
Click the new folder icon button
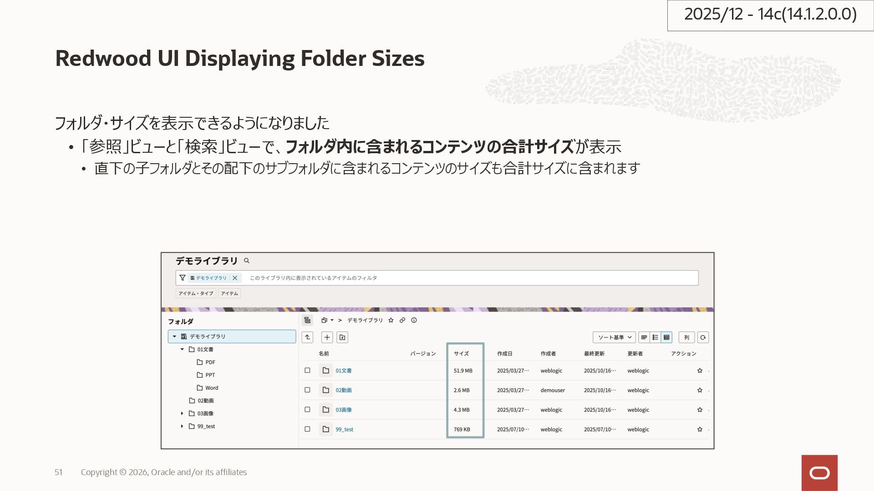[342, 337]
